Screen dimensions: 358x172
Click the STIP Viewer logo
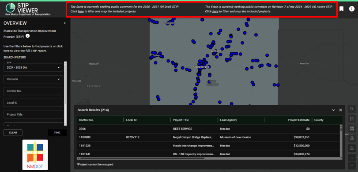coord(28,9)
